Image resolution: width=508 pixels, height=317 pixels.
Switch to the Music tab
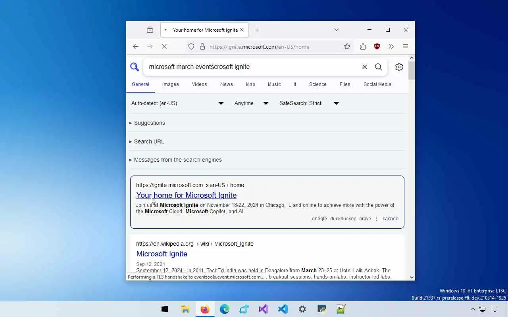point(274,84)
